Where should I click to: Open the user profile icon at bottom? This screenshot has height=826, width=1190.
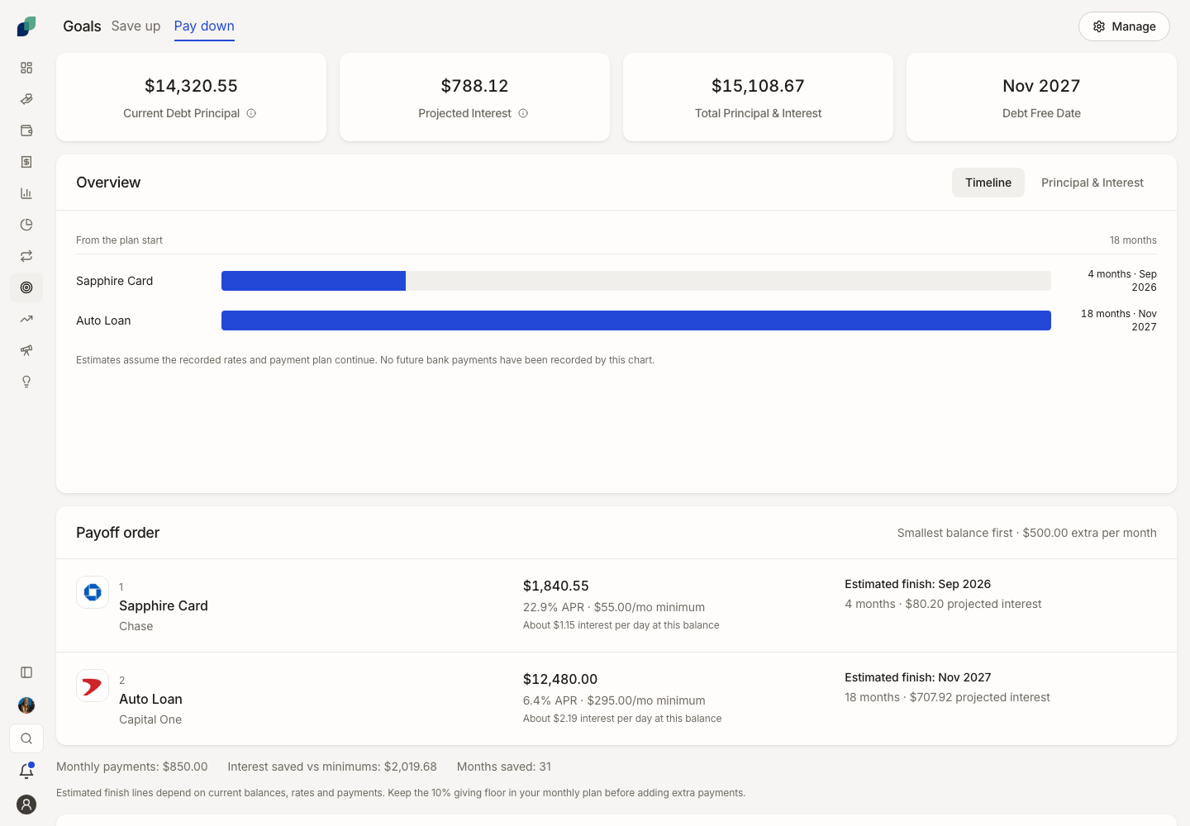point(26,805)
